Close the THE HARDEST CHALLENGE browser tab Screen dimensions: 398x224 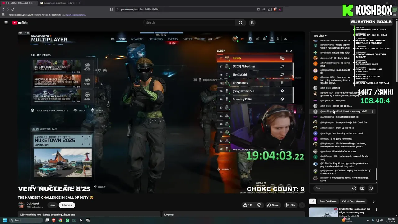(x=35, y=3)
